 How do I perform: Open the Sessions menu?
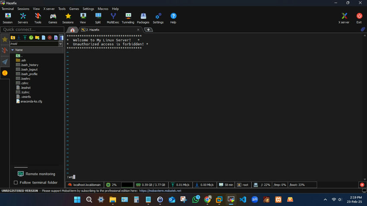[23, 9]
